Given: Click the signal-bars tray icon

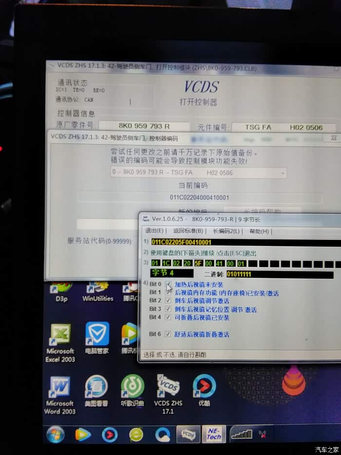Looking at the screenshot, I should (x=242, y=435).
